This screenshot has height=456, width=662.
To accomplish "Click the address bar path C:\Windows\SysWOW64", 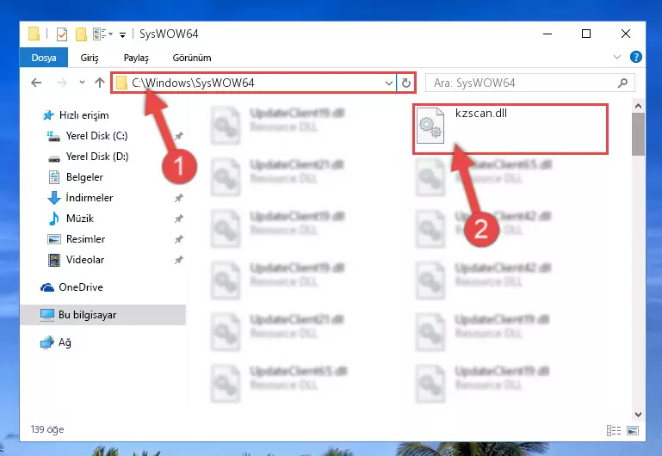I will point(193,83).
